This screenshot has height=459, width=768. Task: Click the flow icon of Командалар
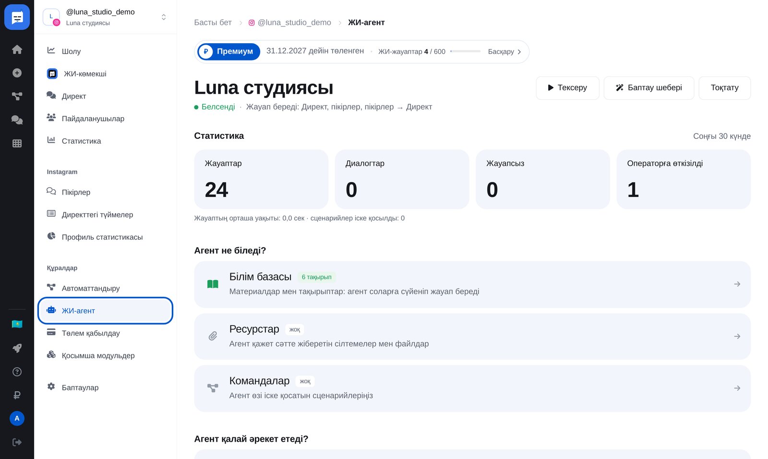point(213,388)
